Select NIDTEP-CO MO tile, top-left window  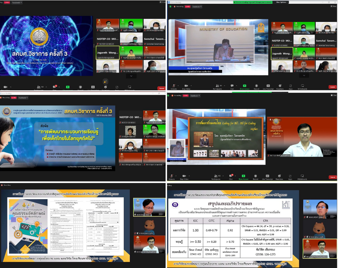tap(108, 39)
